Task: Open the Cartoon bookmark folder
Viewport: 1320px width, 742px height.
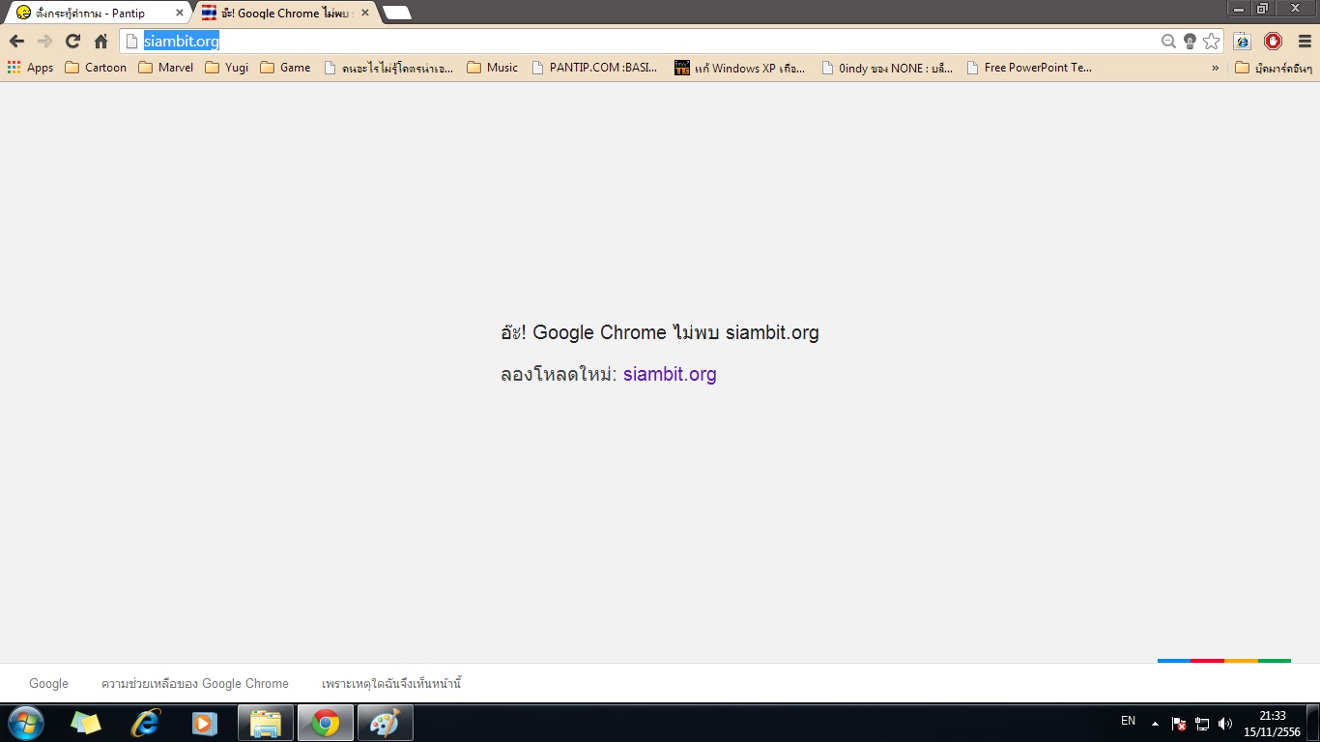Action: coord(96,68)
